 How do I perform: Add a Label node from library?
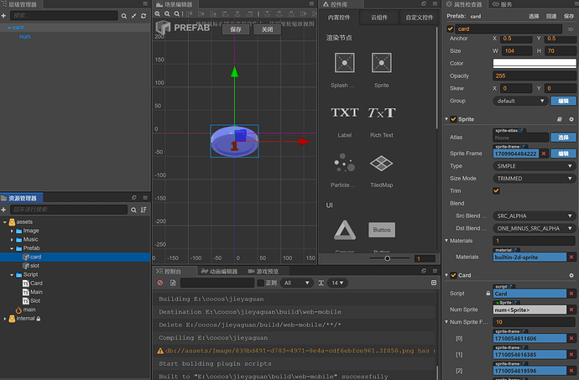(344, 112)
